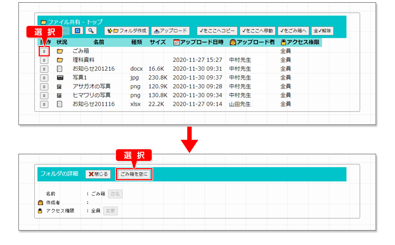Click the アクセス権限 column header
The image size is (395, 245).
pyautogui.click(x=300, y=42)
